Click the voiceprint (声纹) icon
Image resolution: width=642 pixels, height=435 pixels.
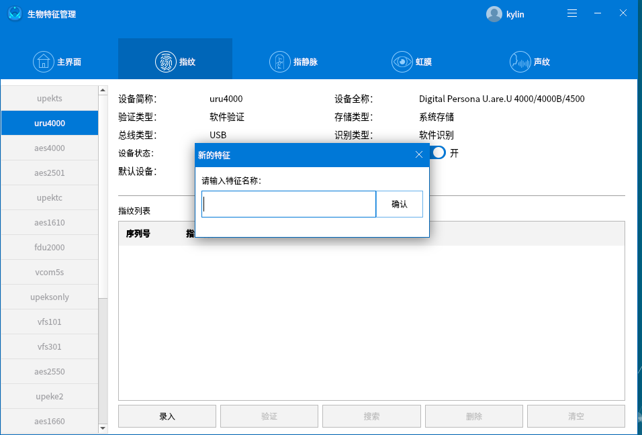[x=520, y=61]
